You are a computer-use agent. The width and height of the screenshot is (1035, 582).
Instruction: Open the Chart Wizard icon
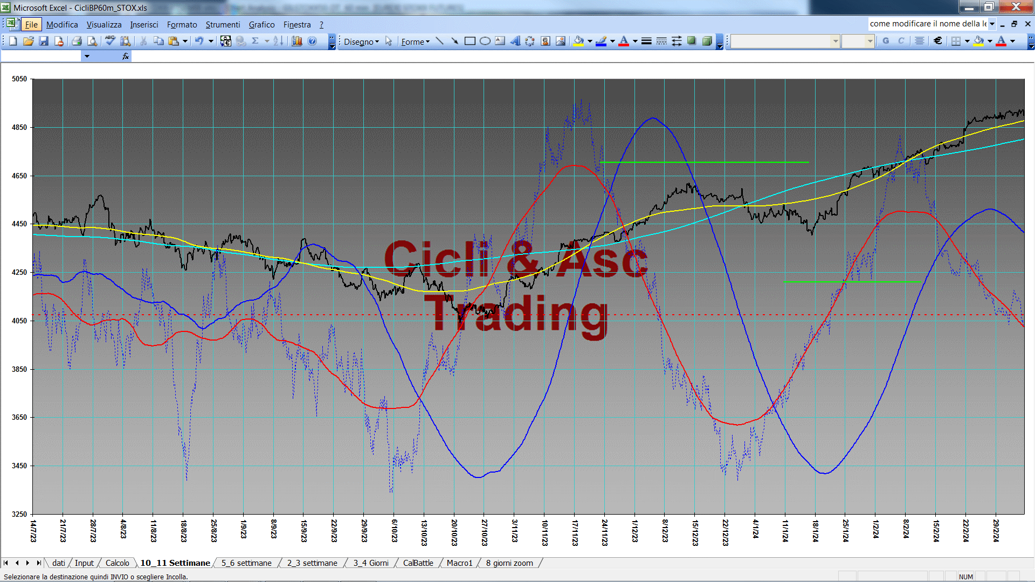[x=297, y=41]
